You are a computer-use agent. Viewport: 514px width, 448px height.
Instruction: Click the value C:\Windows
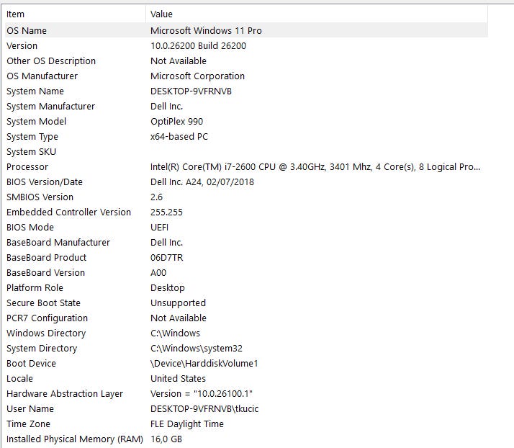click(175, 333)
